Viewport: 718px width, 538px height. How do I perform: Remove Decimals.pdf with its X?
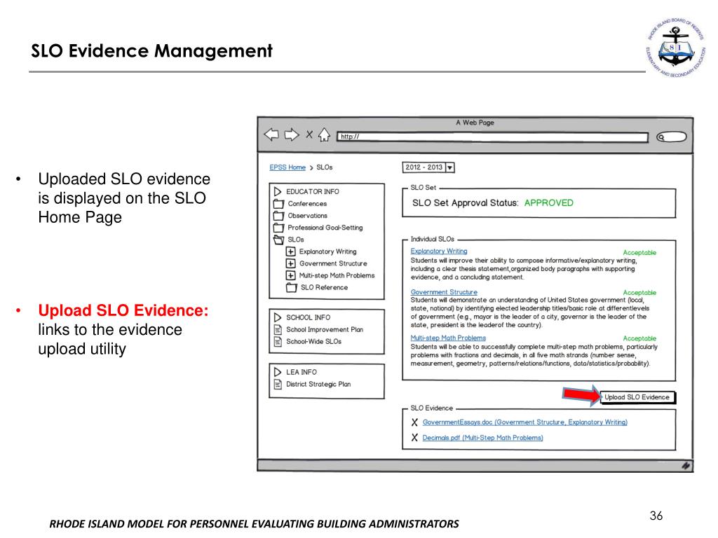(414, 438)
